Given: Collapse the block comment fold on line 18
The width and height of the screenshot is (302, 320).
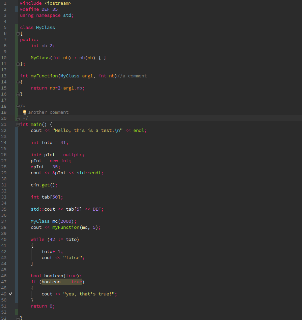Looking at the screenshot, I should (18, 106).
